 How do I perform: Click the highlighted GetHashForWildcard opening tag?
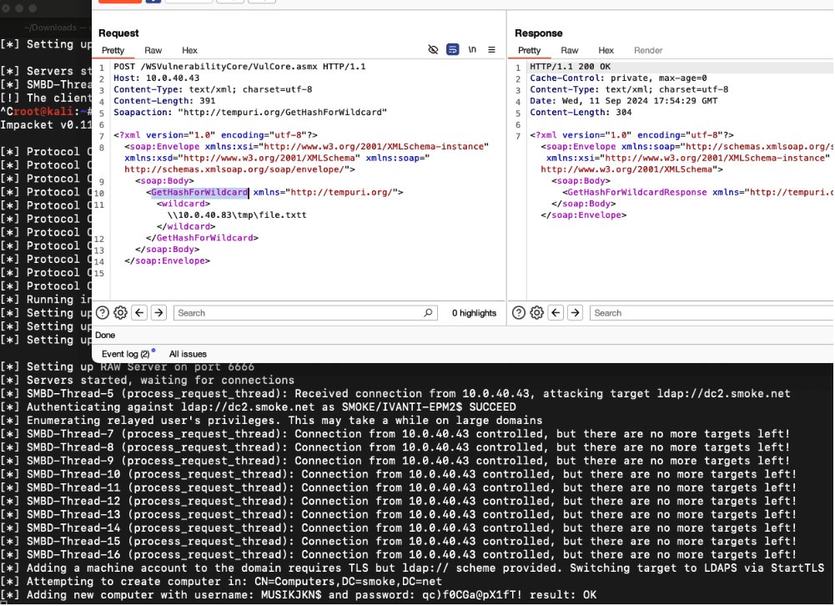coord(199,193)
